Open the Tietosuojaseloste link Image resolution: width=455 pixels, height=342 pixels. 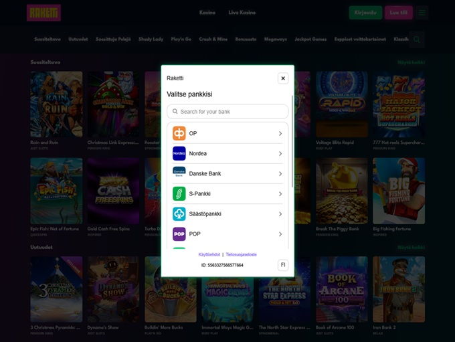click(241, 254)
